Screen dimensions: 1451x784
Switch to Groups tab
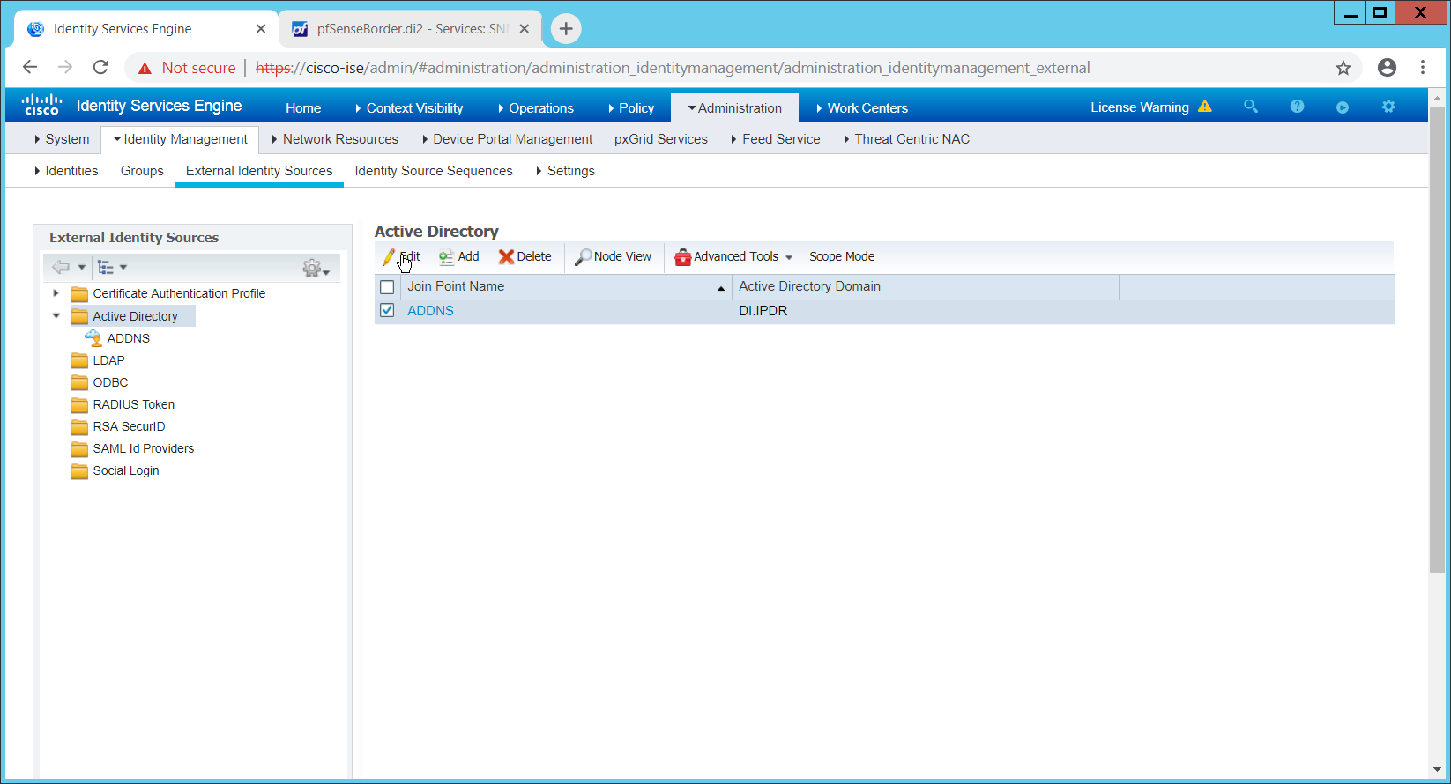(142, 171)
